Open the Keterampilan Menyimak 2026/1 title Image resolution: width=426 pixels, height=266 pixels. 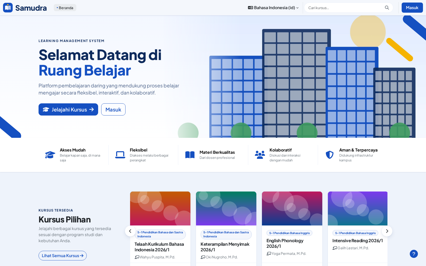pyautogui.click(x=225, y=247)
